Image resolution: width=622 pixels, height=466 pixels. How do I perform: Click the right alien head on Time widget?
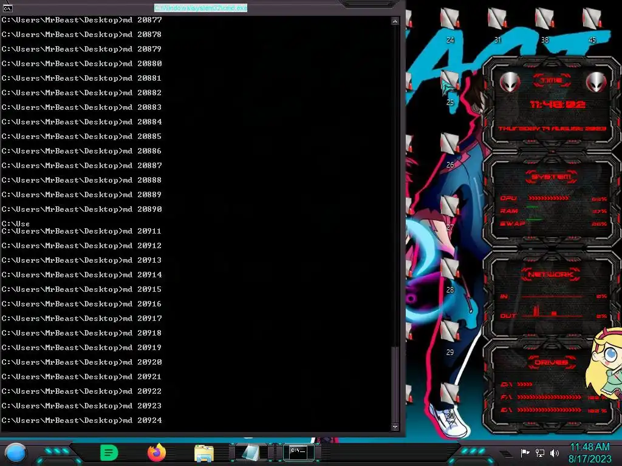point(596,83)
